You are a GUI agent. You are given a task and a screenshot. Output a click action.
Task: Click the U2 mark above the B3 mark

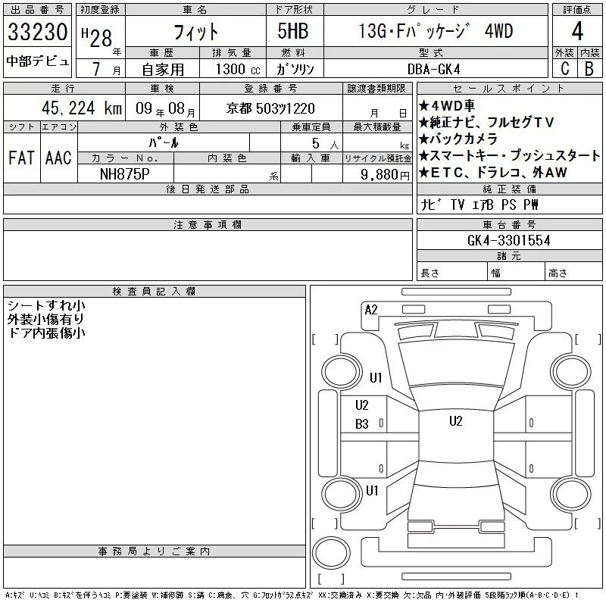point(362,405)
